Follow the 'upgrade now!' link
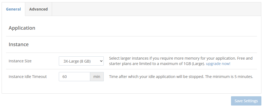263x109 pixels. [218, 64]
